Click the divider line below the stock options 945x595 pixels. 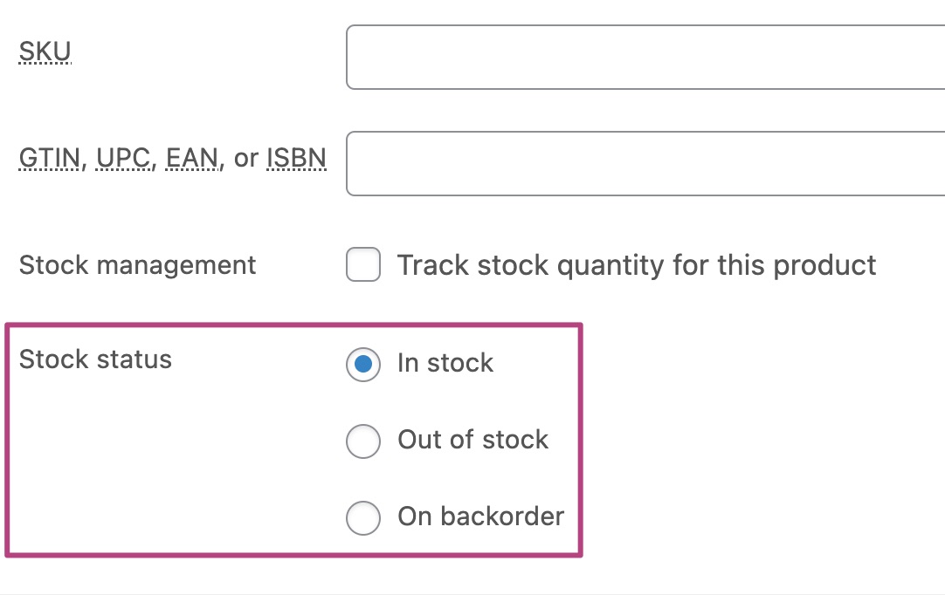pos(472,593)
